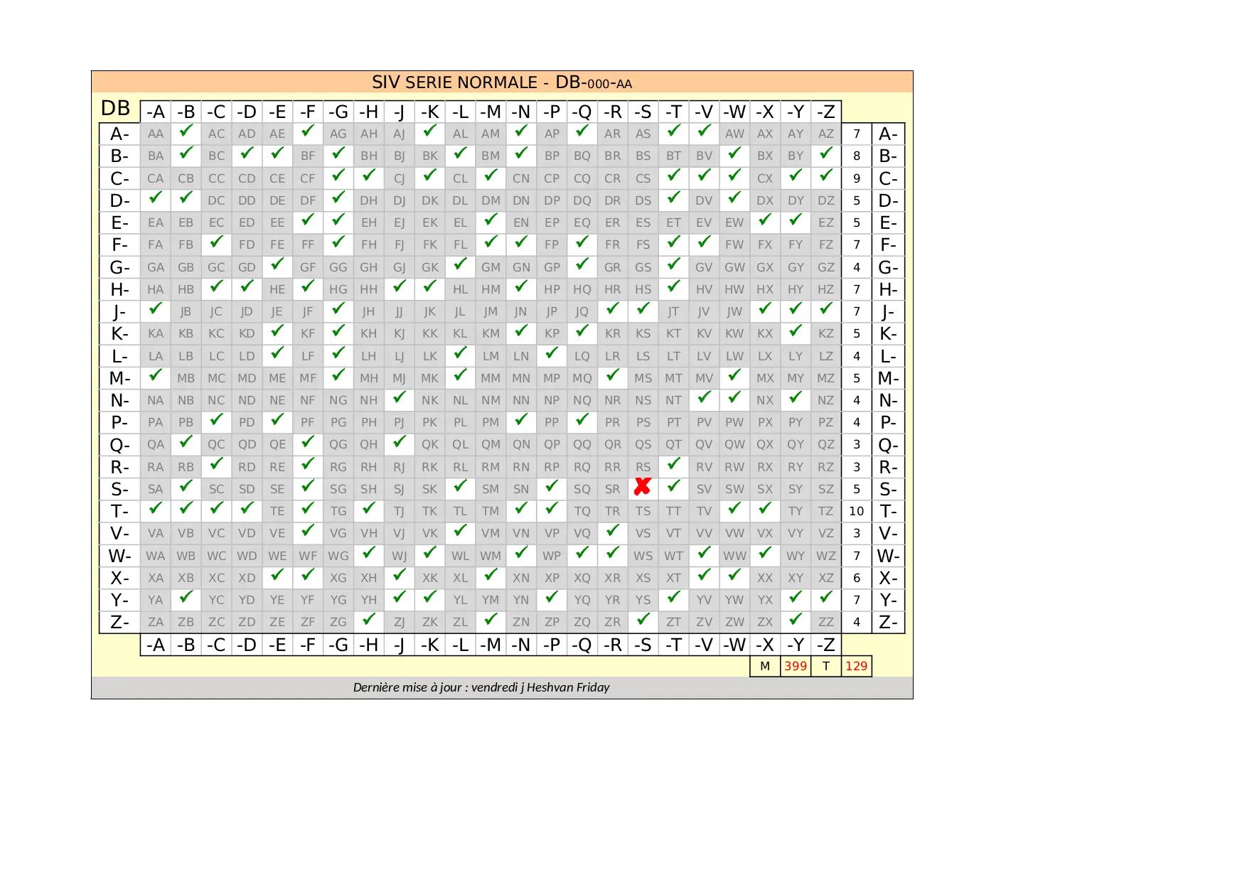The height and width of the screenshot is (882, 1247).
Task: Click the checkmark in row G-, column -E
Action: [x=277, y=265]
